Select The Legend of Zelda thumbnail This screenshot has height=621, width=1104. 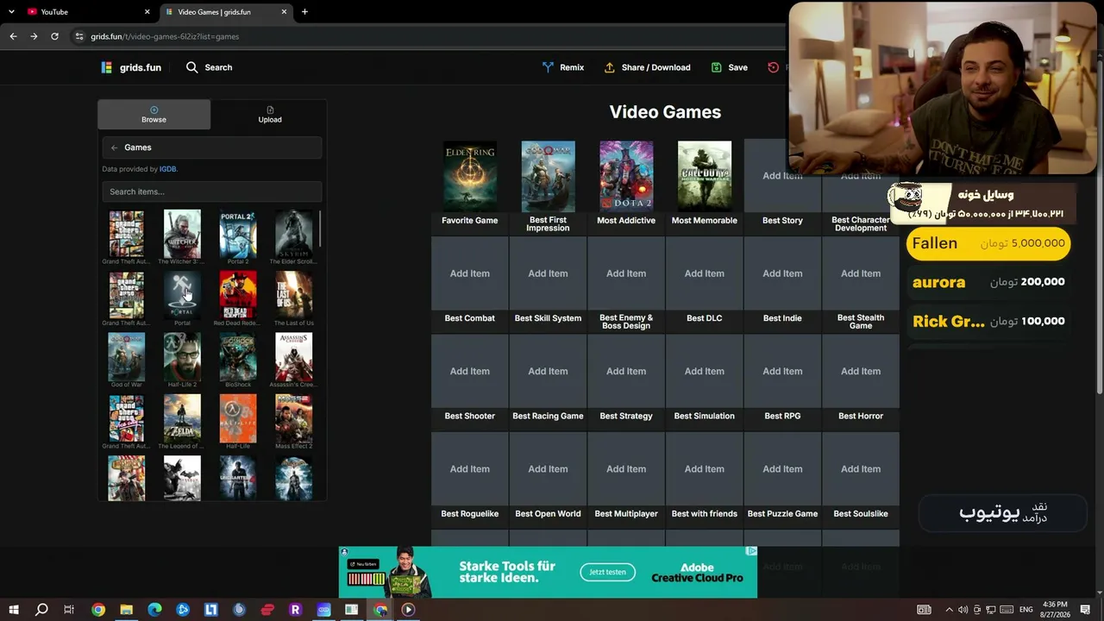[182, 418]
